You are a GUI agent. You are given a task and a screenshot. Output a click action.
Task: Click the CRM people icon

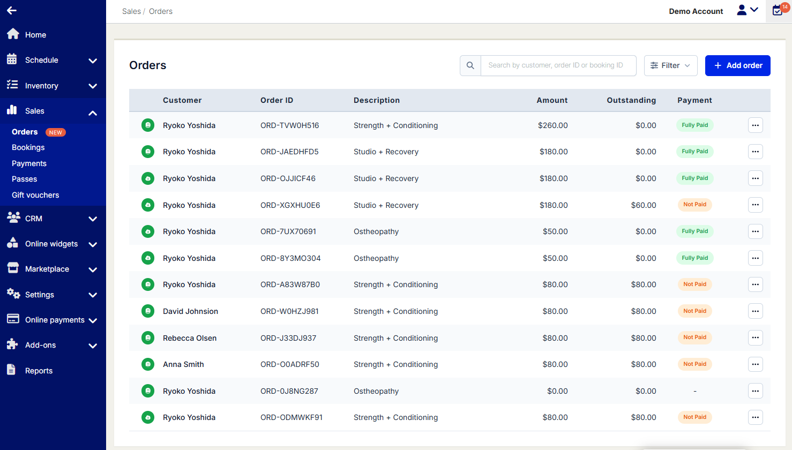(13, 217)
